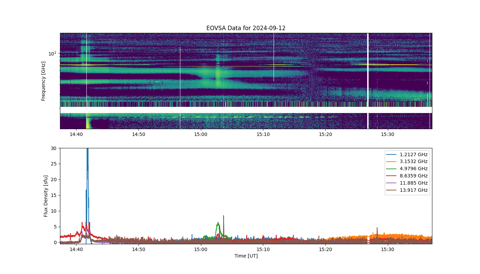Click the '10' flux axis tick label
The image size is (480, 274).
pos(53,211)
